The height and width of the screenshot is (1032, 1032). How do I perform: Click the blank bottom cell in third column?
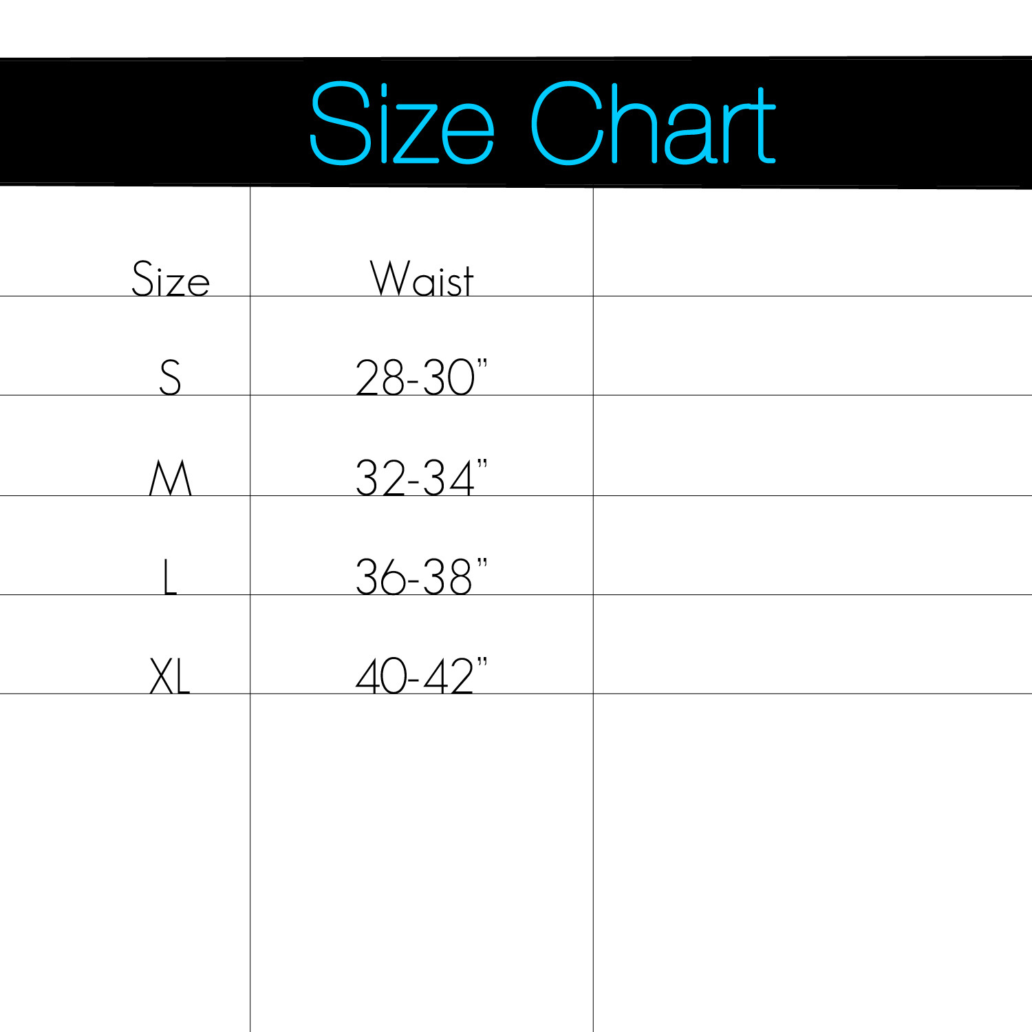812,860
